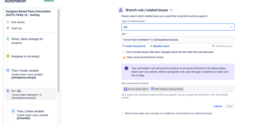Click the Scrum Teams (SCT) project tag
This screenshot has width=261, height=125.
click(136, 89)
